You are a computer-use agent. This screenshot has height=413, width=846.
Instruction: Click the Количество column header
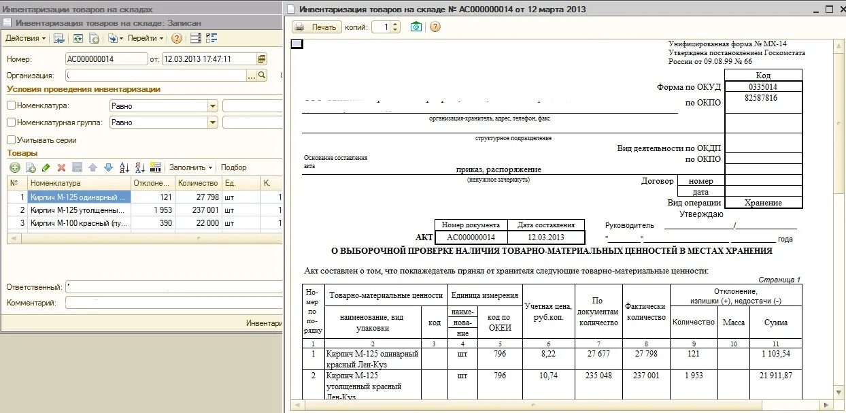(x=198, y=183)
